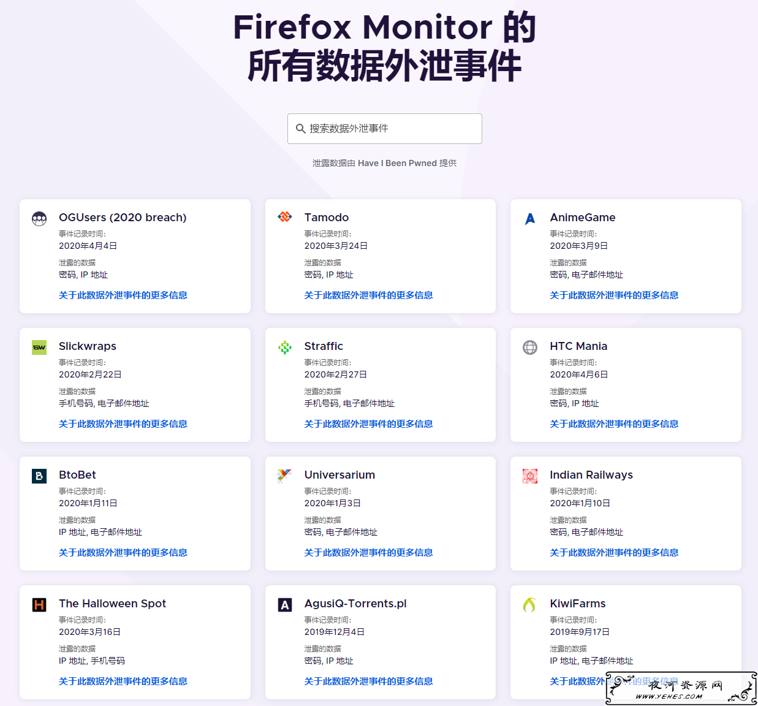The height and width of the screenshot is (706, 758).
Task: Click the HTC Mania globe icon
Action: pos(530,347)
